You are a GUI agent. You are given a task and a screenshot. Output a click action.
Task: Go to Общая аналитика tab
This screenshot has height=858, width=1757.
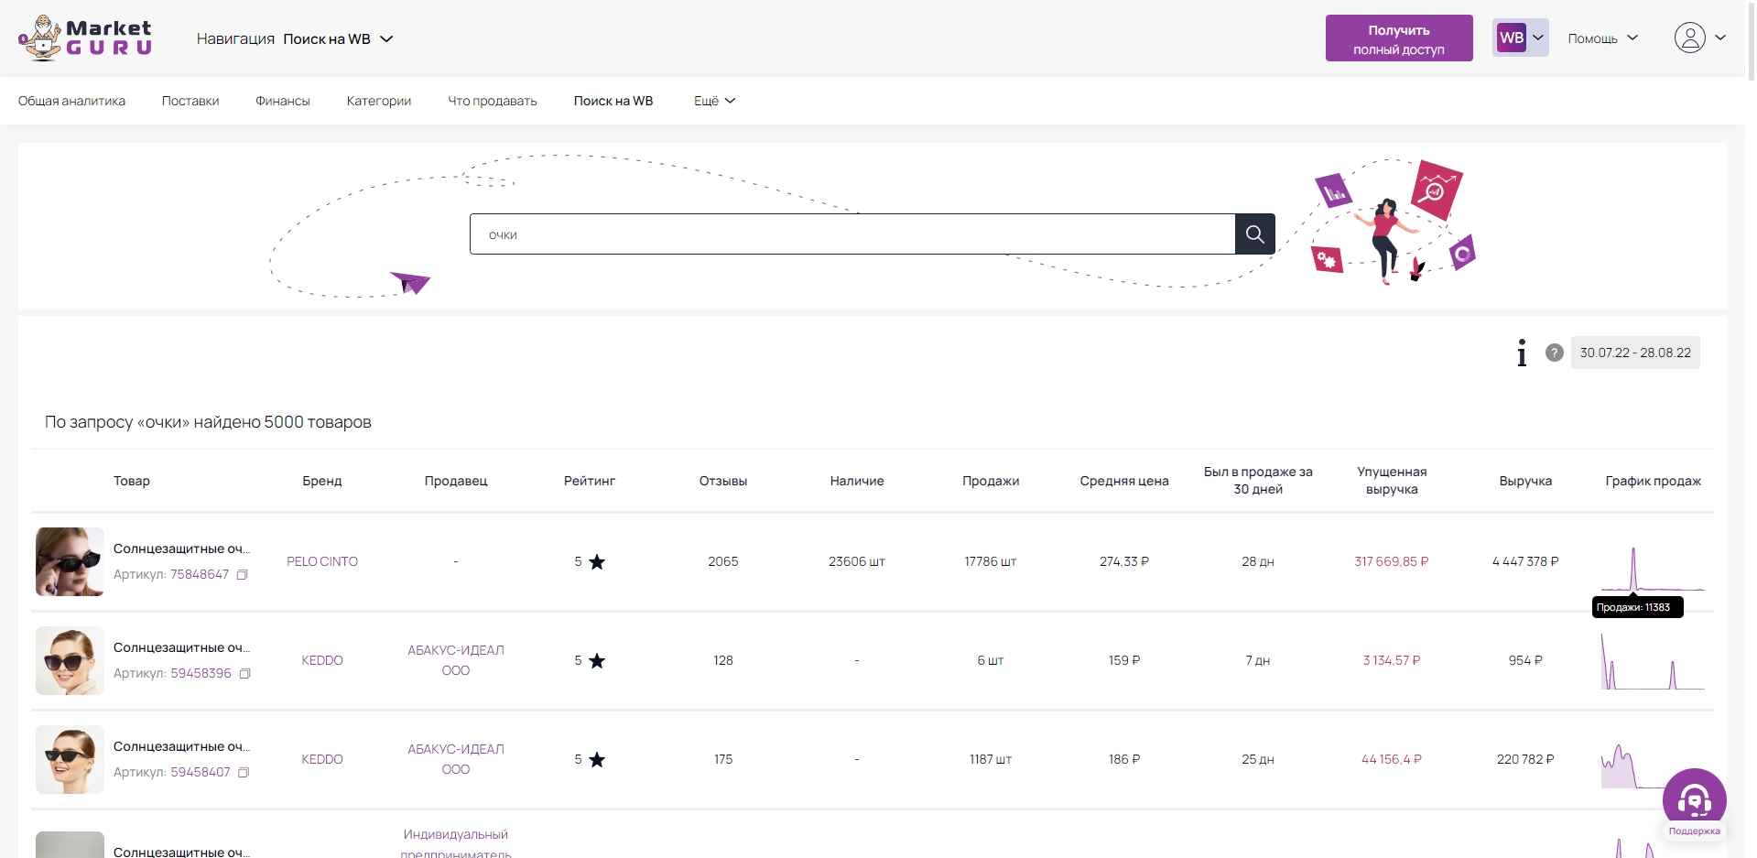pos(71,101)
